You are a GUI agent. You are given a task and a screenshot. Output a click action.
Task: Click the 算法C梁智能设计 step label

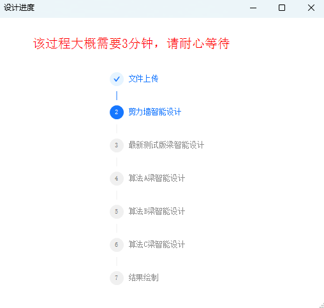click(157, 245)
